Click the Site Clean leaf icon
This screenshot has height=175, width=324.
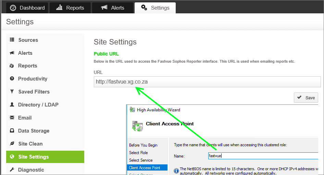[12, 143]
